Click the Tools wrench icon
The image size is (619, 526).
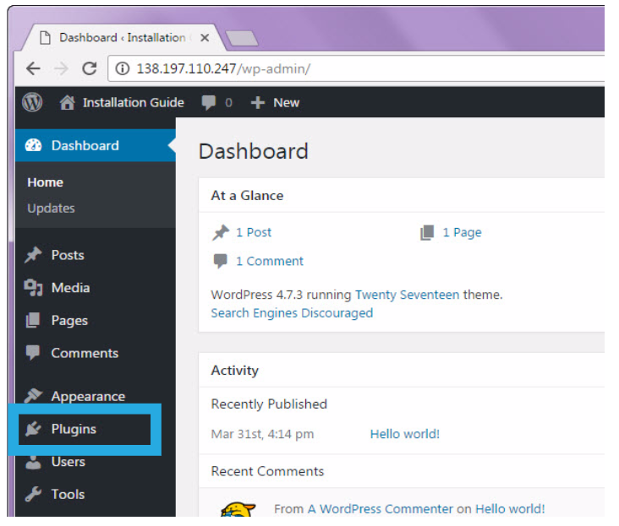(34, 495)
